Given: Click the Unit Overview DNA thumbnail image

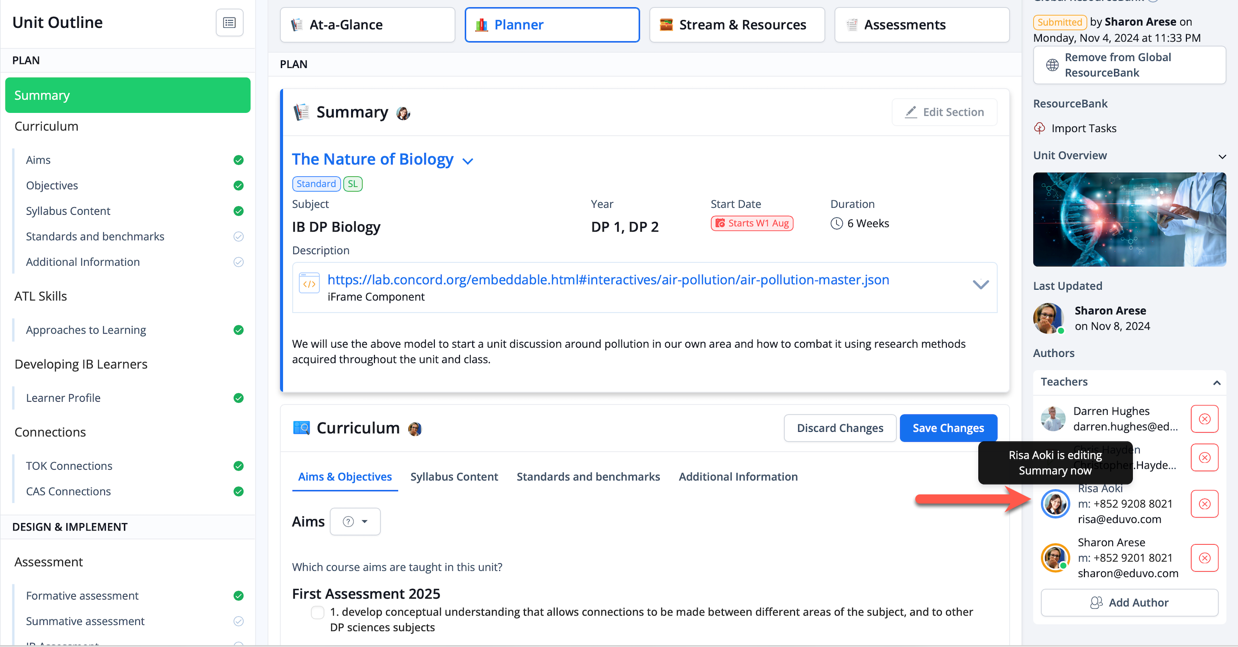Looking at the screenshot, I should [1129, 219].
